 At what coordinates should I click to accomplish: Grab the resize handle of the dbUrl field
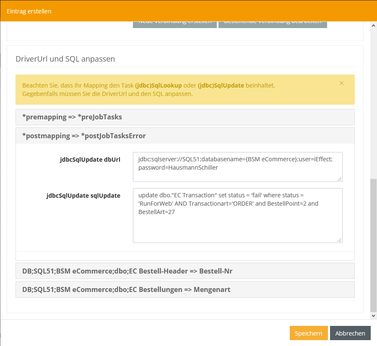click(340, 179)
